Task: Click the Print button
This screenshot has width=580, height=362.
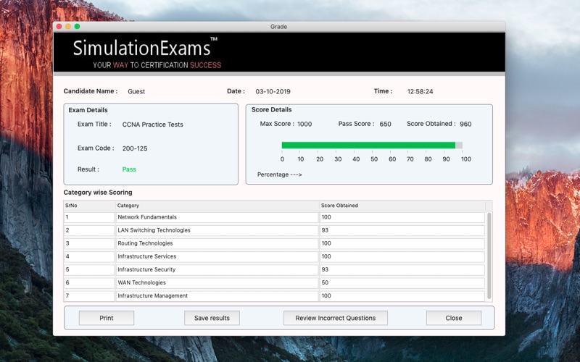Action: click(x=107, y=318)
